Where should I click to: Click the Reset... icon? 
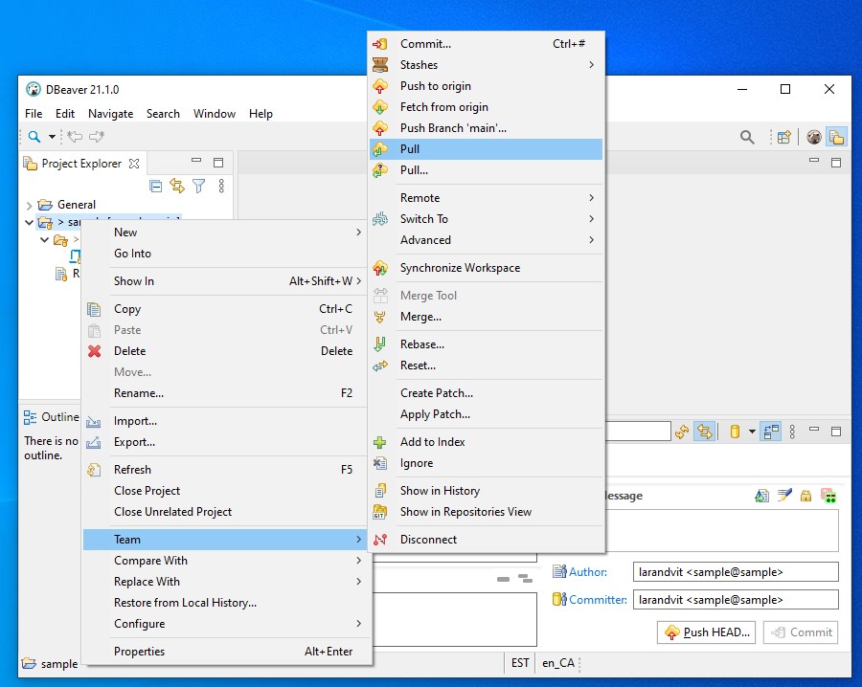coord(380,366)
